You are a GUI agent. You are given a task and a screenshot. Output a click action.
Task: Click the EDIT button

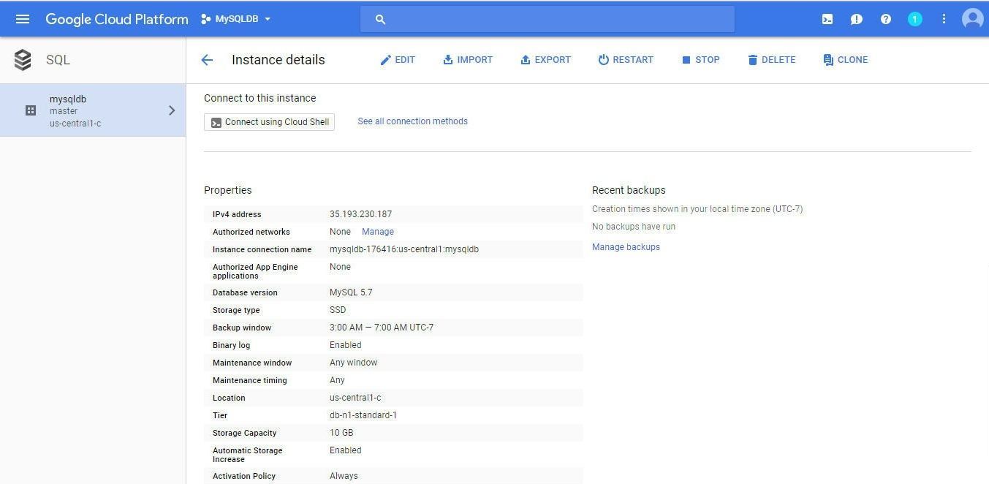coord(398,60)
